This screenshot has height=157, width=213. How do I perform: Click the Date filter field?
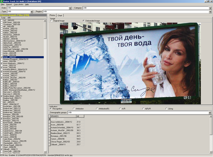(x=38, y=8)
